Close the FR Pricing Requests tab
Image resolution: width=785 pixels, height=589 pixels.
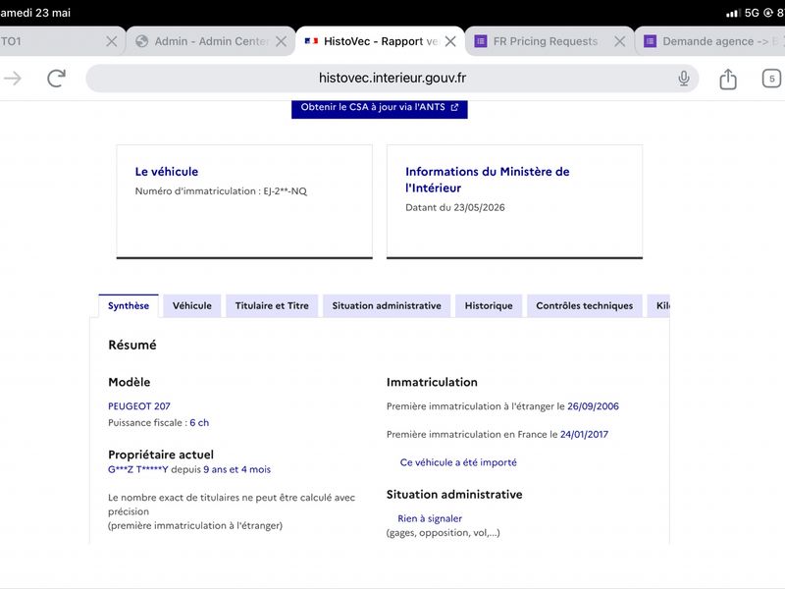click(x=620, y=41)
